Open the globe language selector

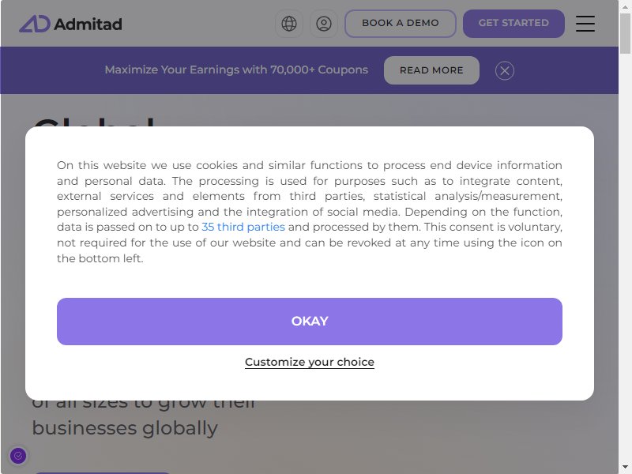tap(289, 24)
